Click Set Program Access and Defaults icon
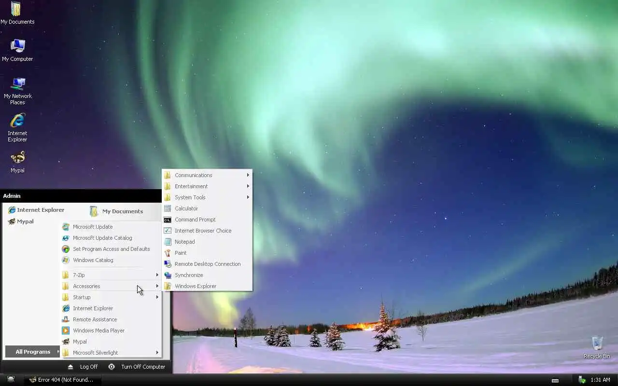Viewport: 618px width, 386px height. (x=66, y=249)
